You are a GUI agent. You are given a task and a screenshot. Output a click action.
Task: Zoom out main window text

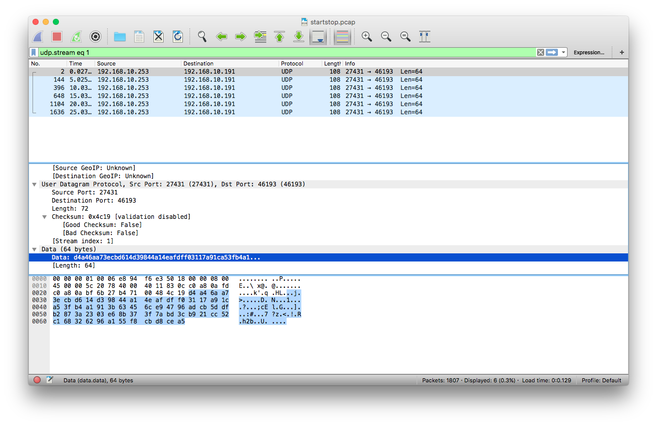[386, 37]
